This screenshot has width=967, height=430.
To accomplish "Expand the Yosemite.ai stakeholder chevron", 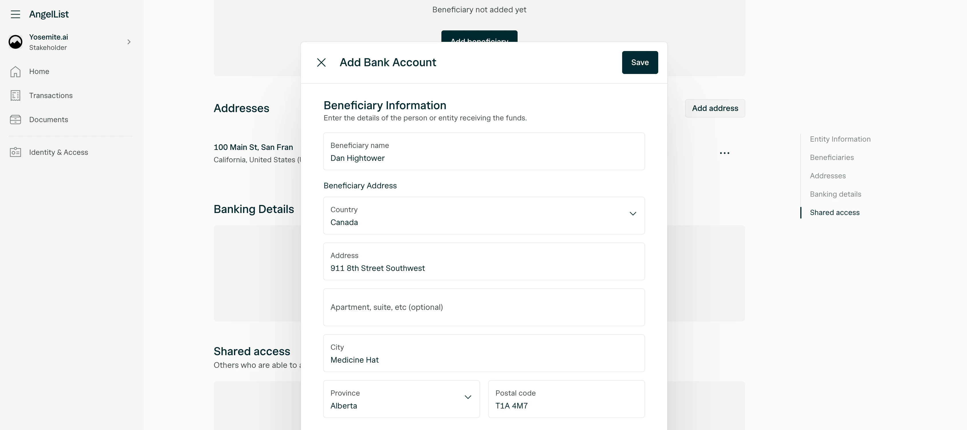I will coord(129,42).
